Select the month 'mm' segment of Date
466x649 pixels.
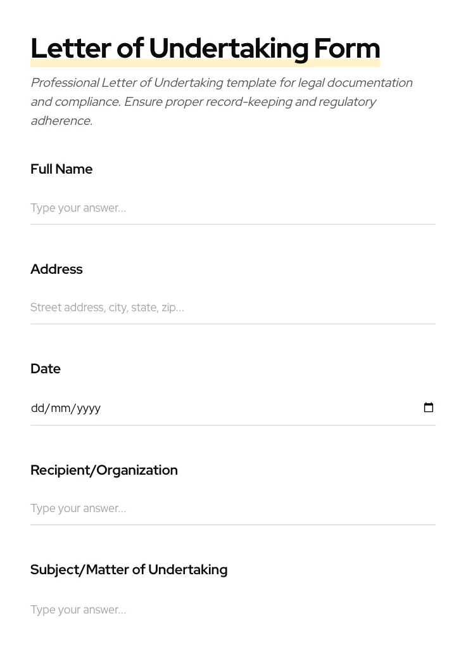[61, 408]
